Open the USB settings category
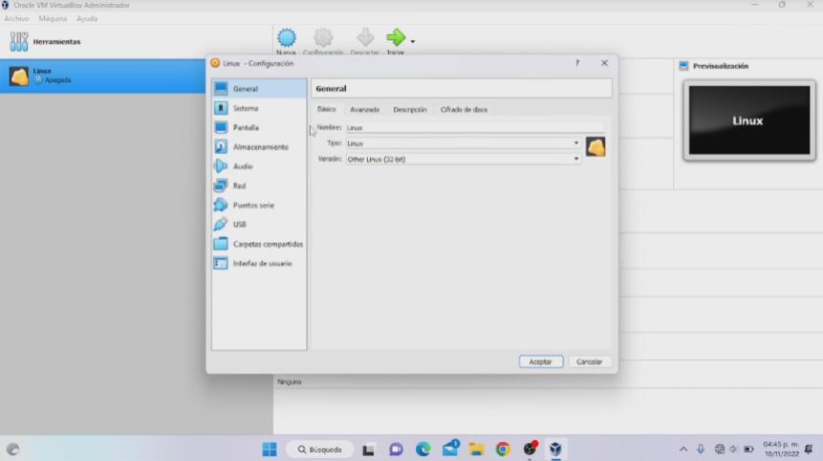823x461 pixels. click(259, 225)
